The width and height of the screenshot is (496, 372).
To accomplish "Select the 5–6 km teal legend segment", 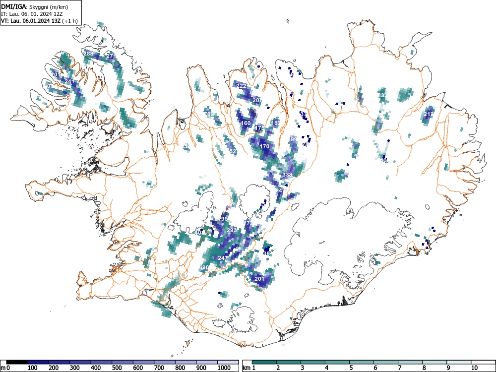I will click(x=362, y=362).
